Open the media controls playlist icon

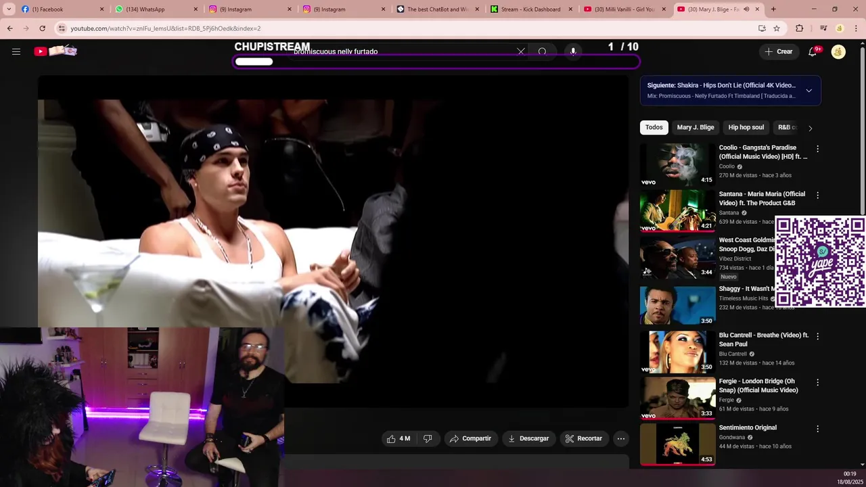[x=823, y=28]
